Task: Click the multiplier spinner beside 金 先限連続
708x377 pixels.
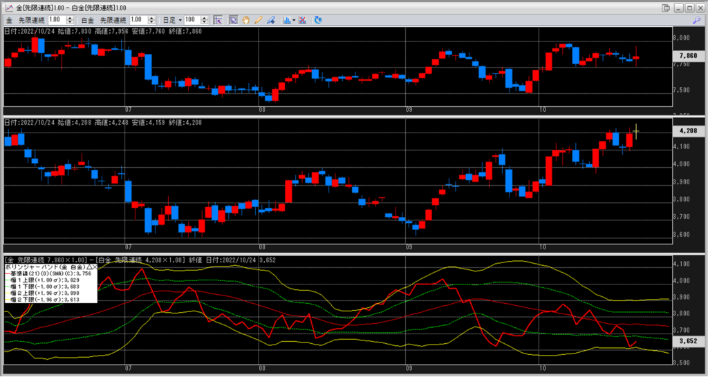Action: [70, 20]
